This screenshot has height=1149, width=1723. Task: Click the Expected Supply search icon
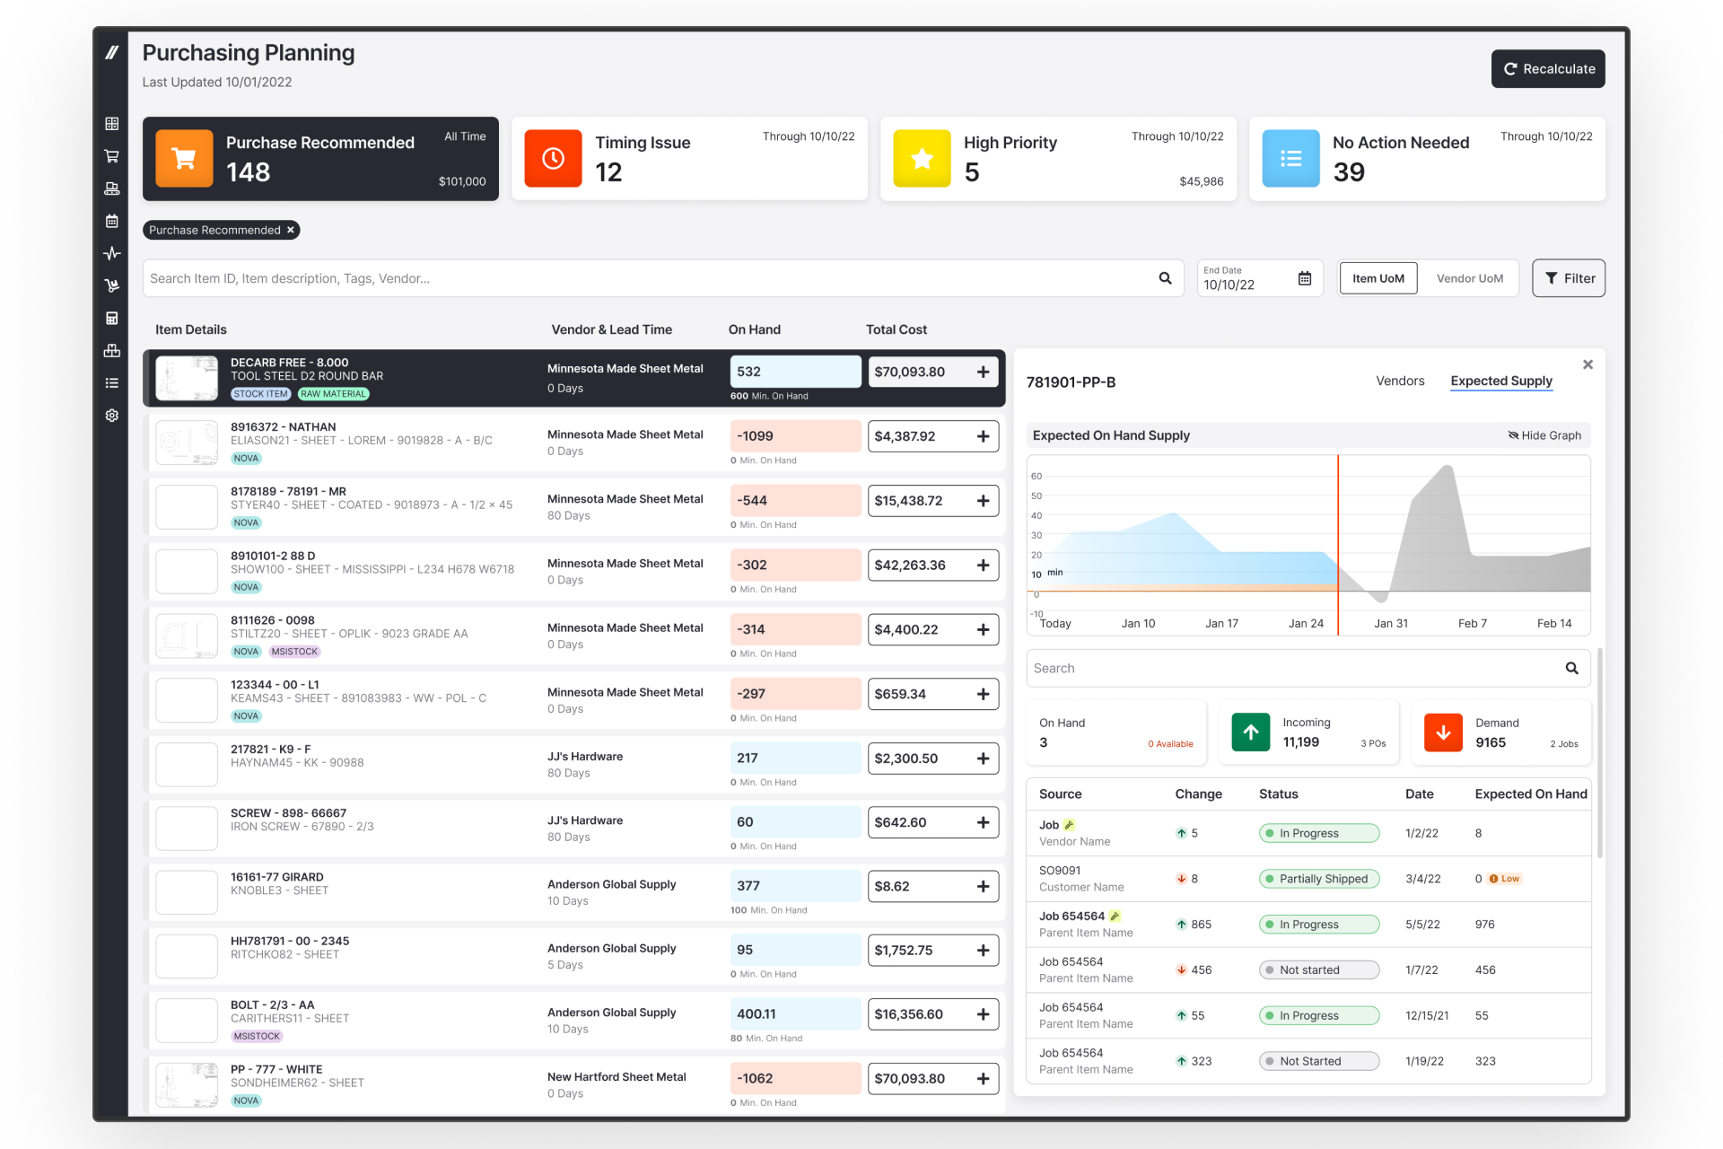pos(1571,668)
